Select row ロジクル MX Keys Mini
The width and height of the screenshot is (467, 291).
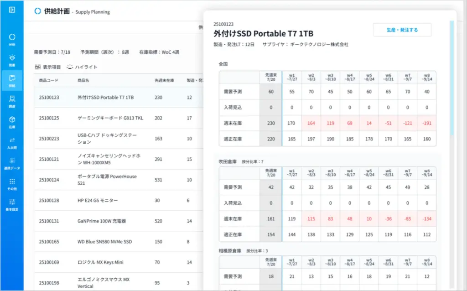click(119, 262)
